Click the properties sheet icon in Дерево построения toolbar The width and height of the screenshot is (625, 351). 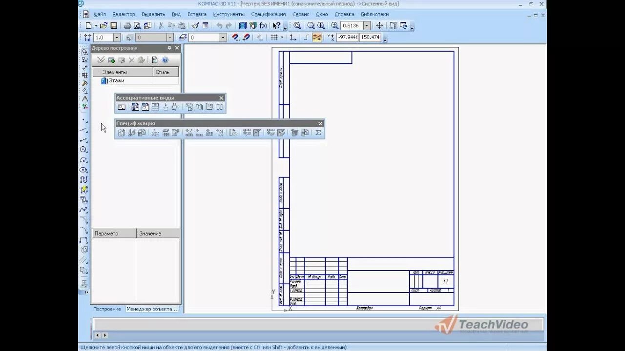tap(155, 60)
